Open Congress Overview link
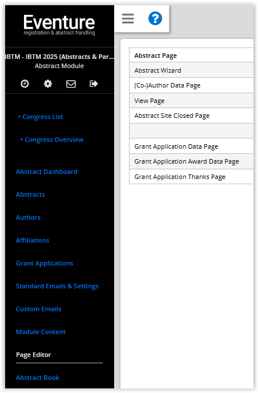258x393 pixels. [x=54, y=140]
